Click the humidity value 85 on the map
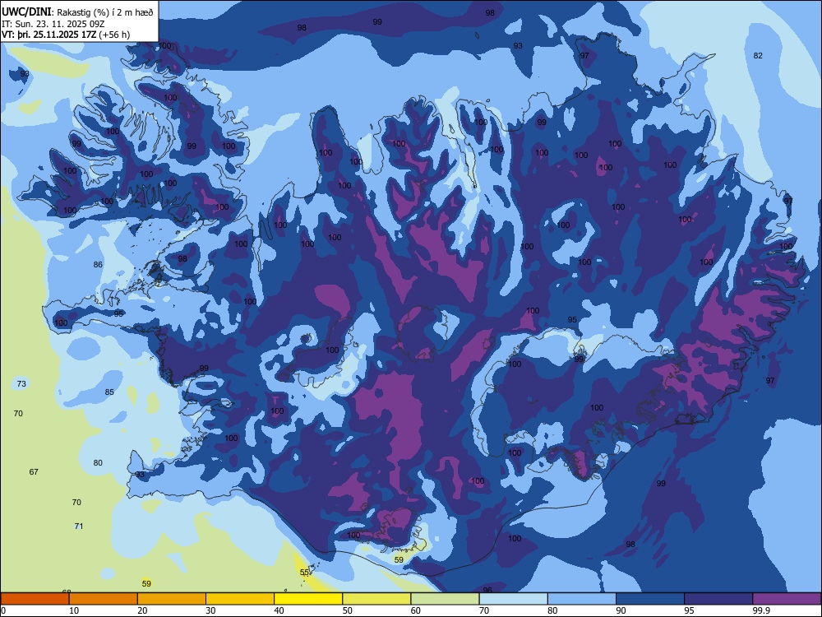The image size is (822, 617). [109, 392]
